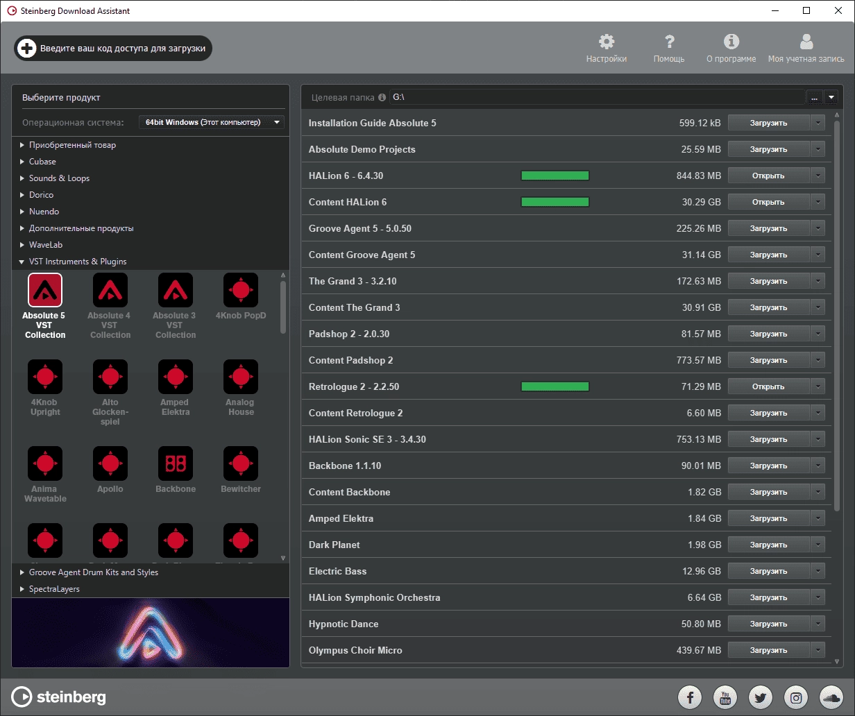This screenshot has width=855, height=716.
Task: Open downloaded Retrologue 2 - 2.2.50
Action: pos(768,386)
